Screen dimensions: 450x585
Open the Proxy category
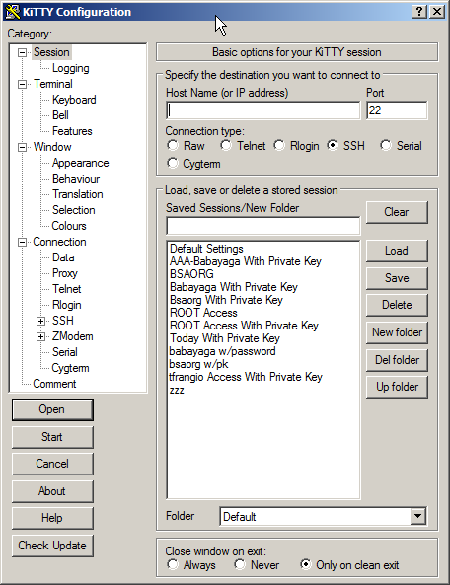point(65,273)
